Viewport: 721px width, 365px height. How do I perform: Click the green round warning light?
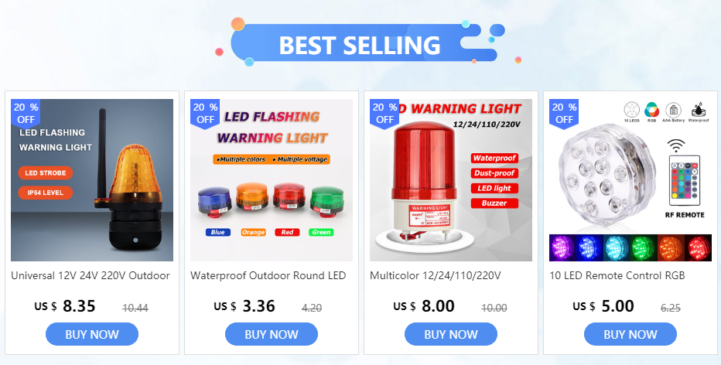click(x=326, y=201)
